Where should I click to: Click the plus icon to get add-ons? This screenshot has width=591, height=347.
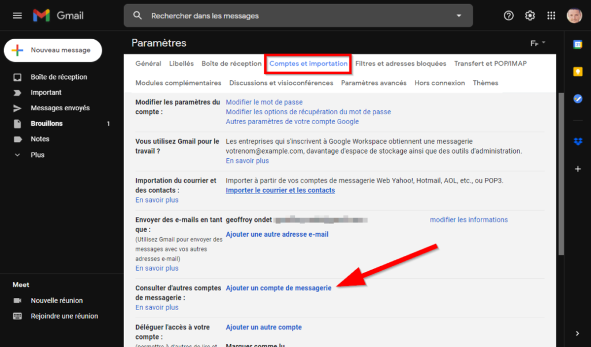578,169
